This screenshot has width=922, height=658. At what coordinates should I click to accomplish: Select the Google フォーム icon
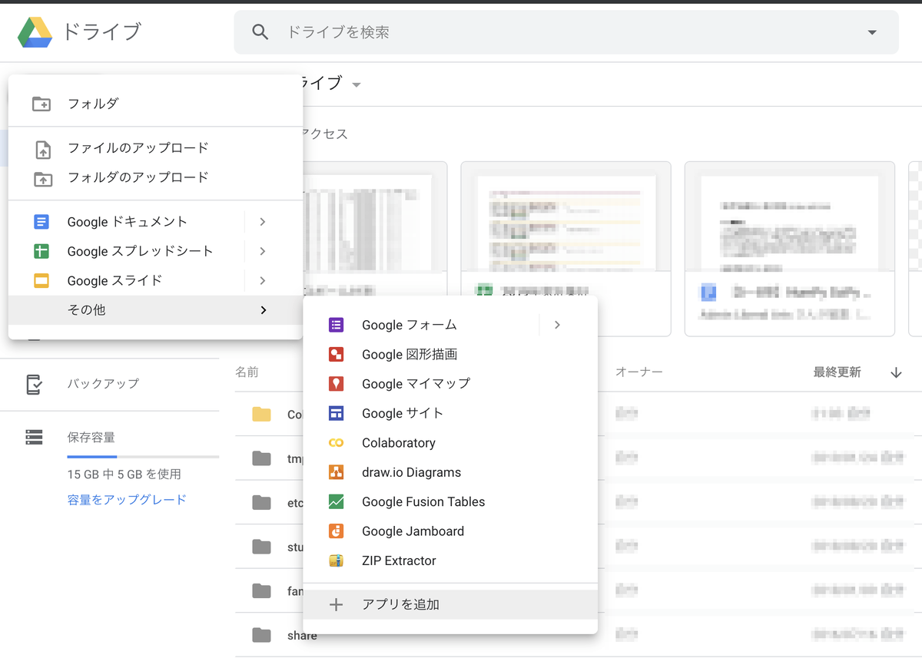pyautogui.click(x=336, y=325)
